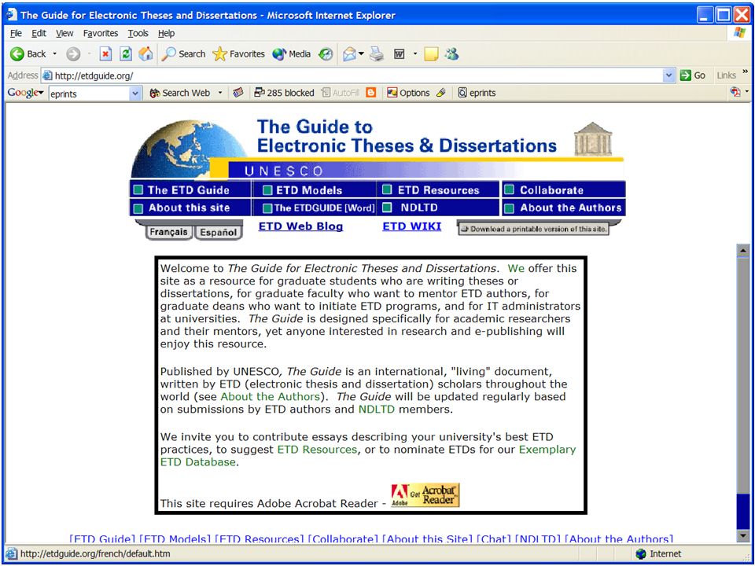
Task: Click the Get Acrobat Reader badge
Action: click(425, 495)
